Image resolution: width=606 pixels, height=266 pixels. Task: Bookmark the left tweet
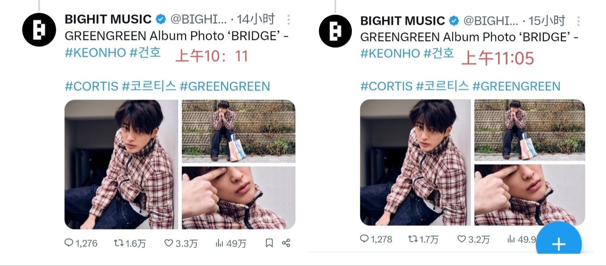[269, 243]
